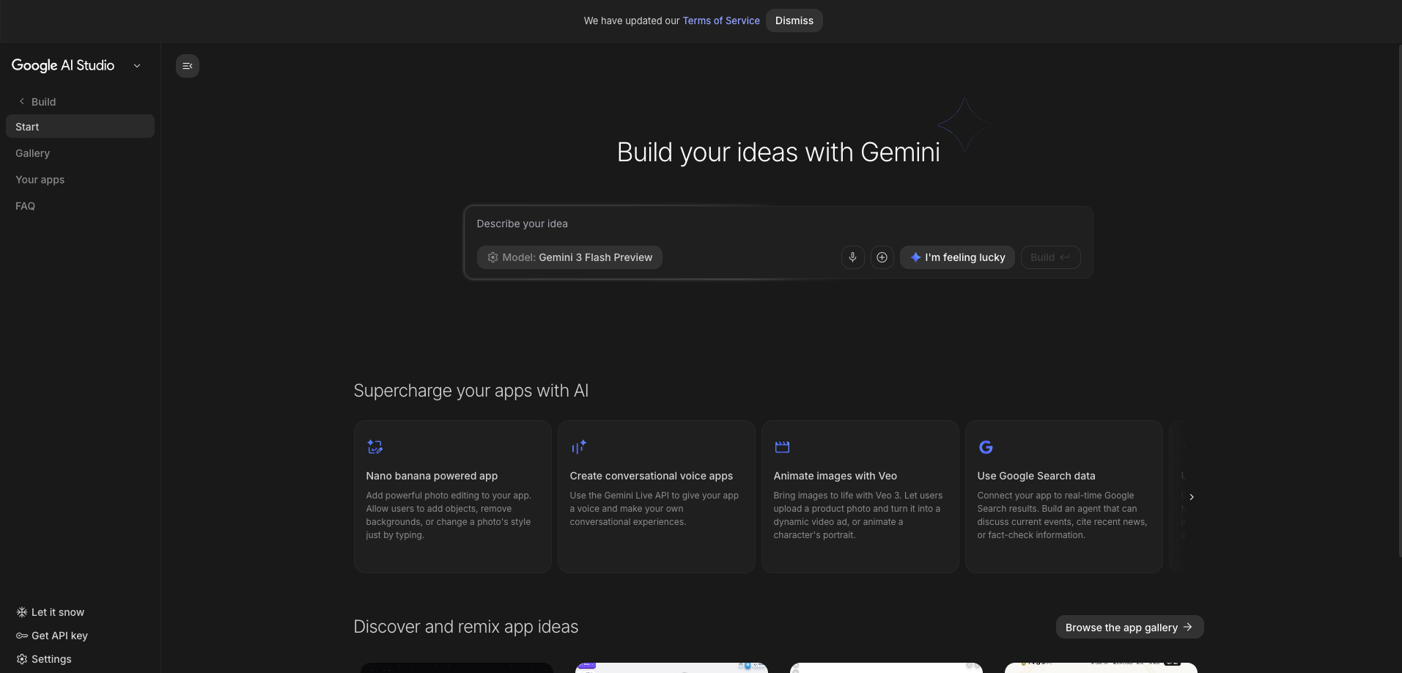This screenshot has width=1402, height=673.
Task: Collapse the sidebar with the panel toggle icon
Action: click(187, 65)
